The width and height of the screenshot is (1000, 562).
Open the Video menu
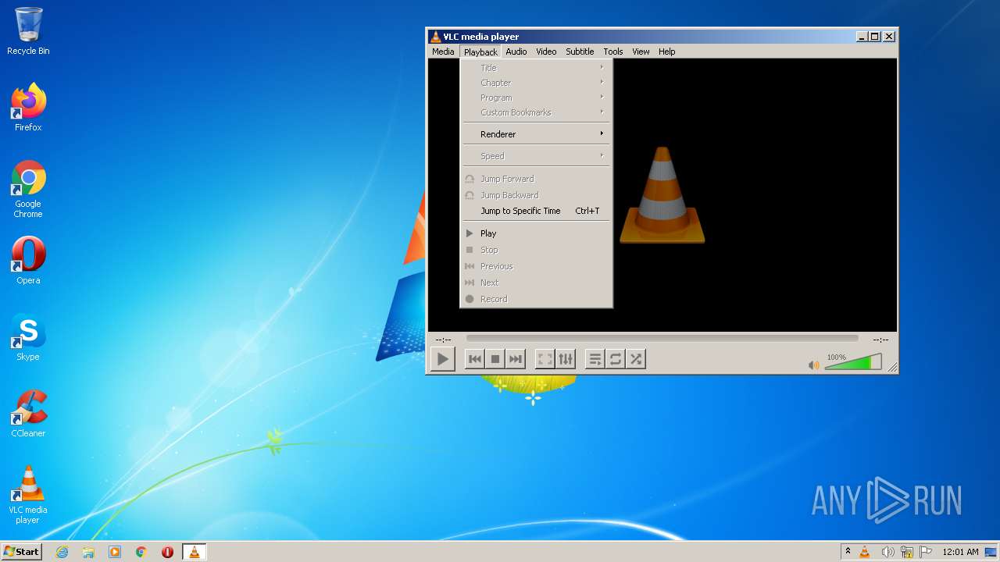(x=546, y=52)
